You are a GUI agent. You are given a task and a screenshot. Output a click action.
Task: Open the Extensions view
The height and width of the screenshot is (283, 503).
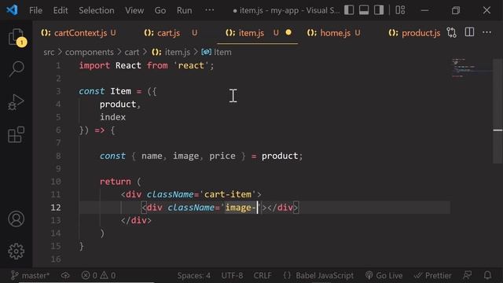tap(16, 134)
